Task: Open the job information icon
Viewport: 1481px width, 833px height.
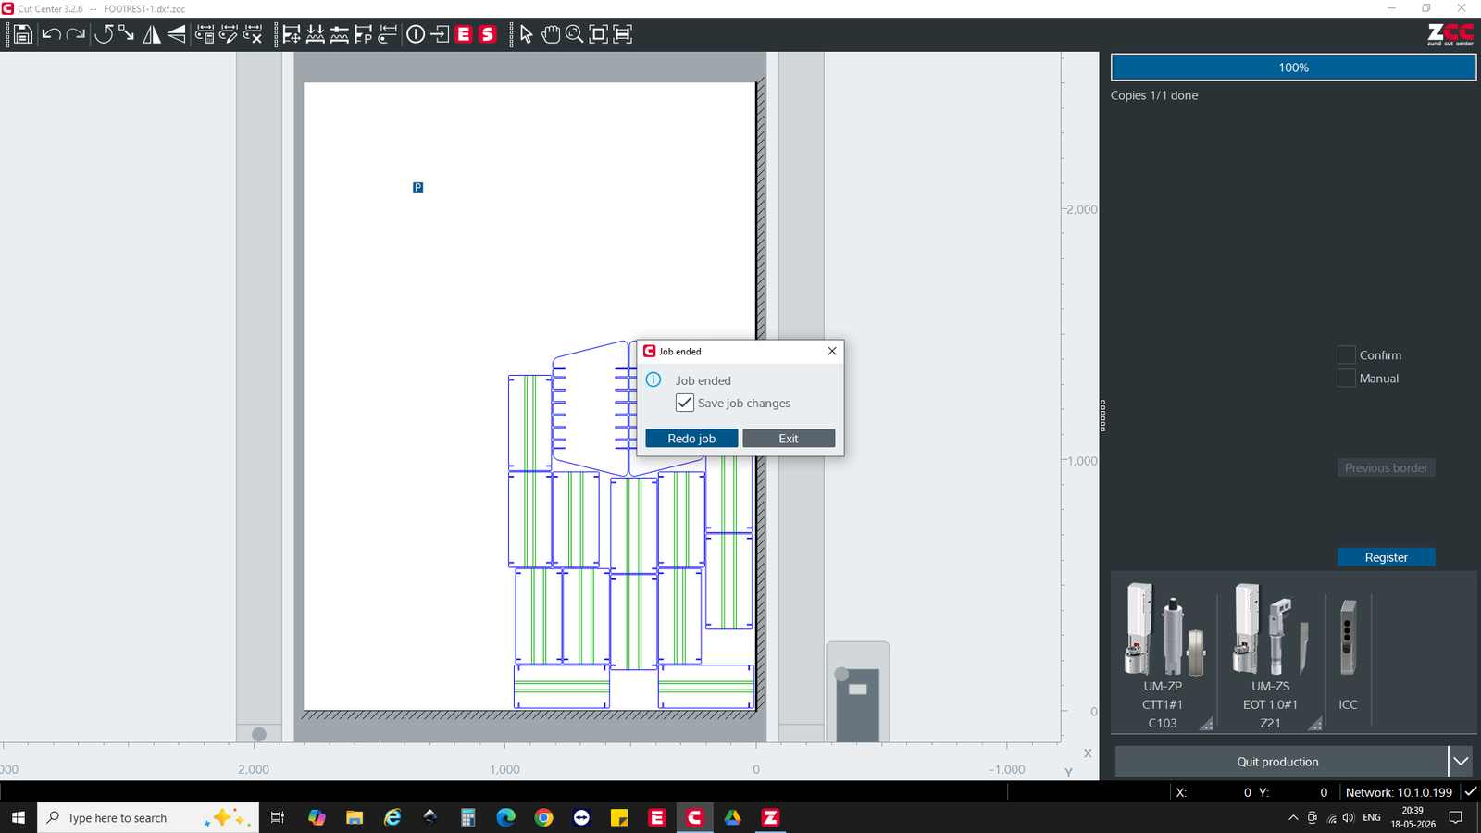Action: click(416, 34)
